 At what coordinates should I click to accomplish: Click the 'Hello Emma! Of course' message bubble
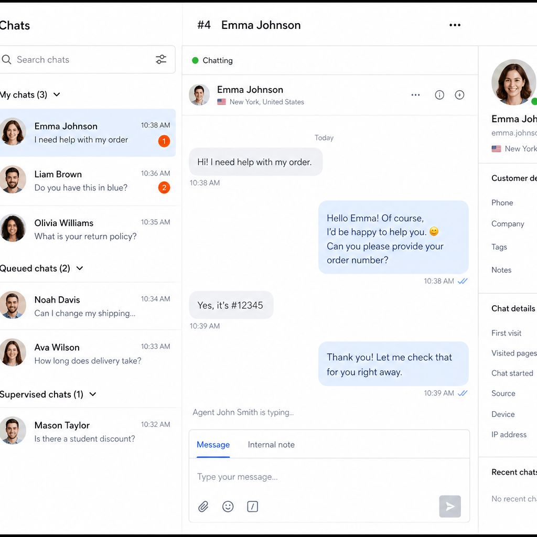coord(393,238)
